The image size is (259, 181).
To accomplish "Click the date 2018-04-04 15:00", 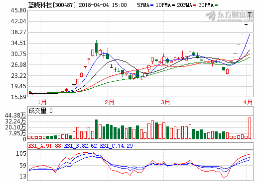I will coord(103,5).
